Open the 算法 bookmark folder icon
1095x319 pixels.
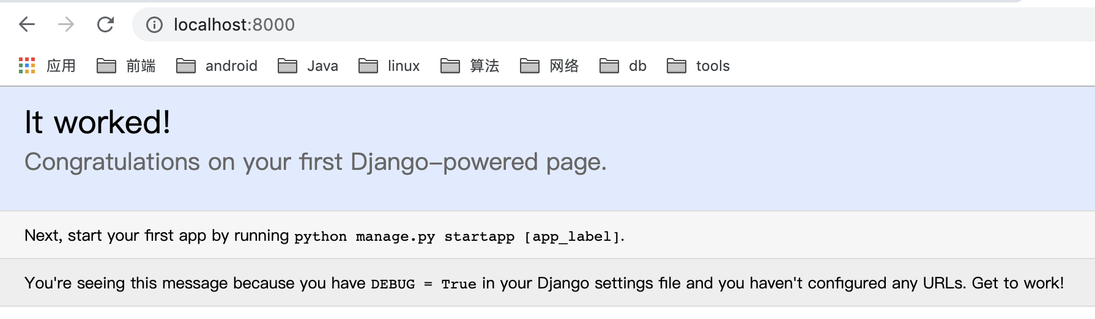click(450, 65)
